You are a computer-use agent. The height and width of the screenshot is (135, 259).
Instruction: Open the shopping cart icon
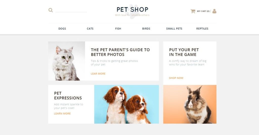point(193,11)
